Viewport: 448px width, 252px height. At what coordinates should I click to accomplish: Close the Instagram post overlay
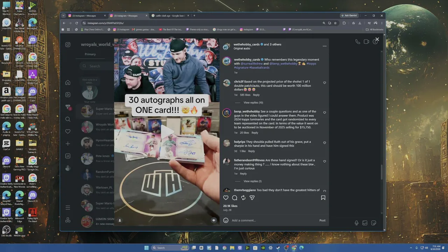[377, 40]
